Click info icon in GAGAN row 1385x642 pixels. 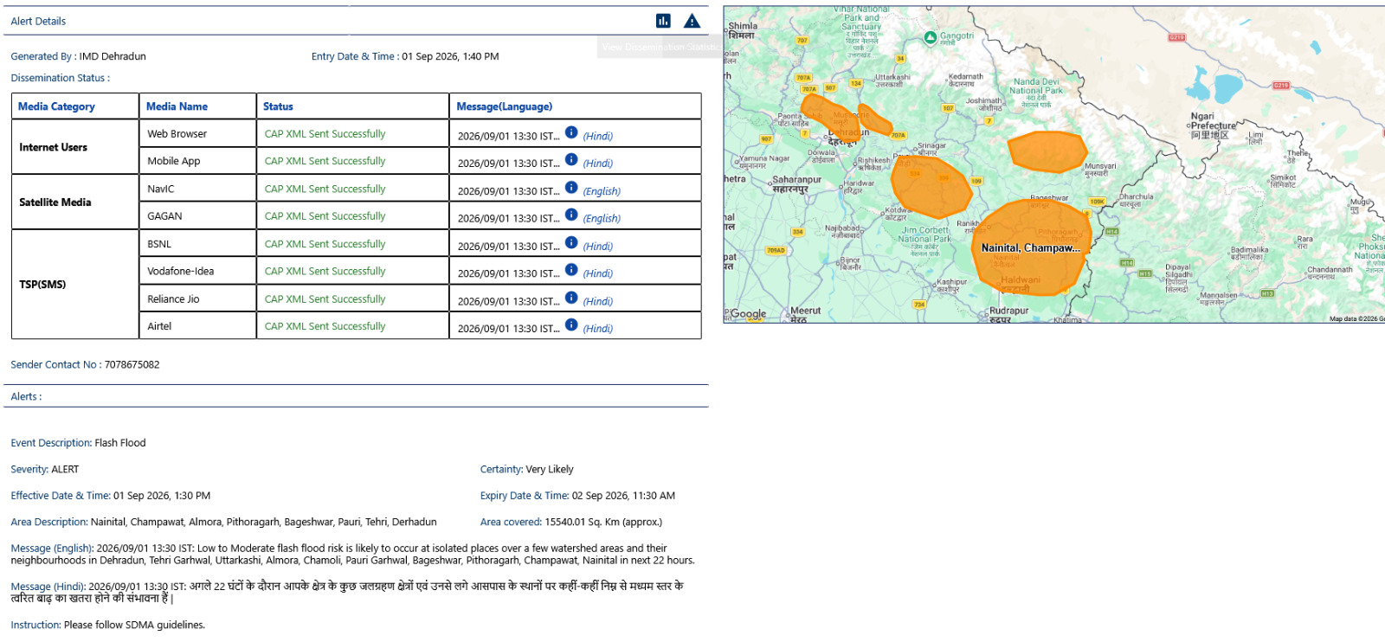(571, 215)
